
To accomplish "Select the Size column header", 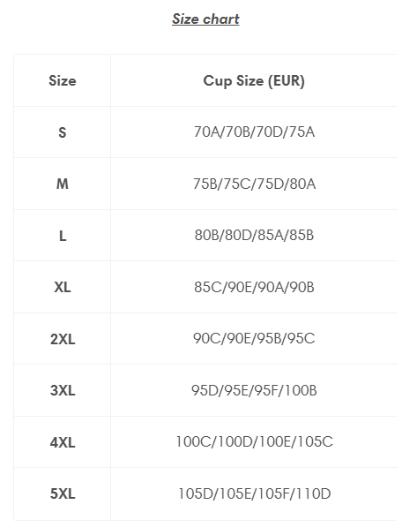I will [63, 80].
